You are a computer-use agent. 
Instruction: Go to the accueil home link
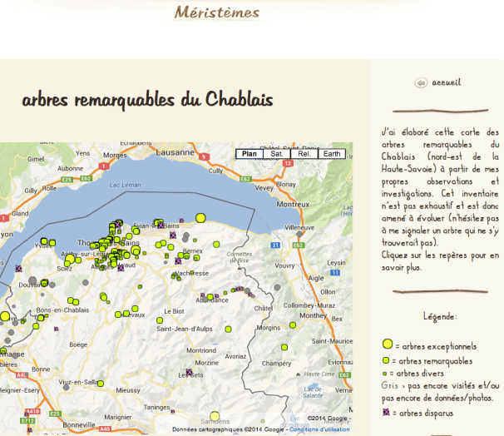point(447,82)
